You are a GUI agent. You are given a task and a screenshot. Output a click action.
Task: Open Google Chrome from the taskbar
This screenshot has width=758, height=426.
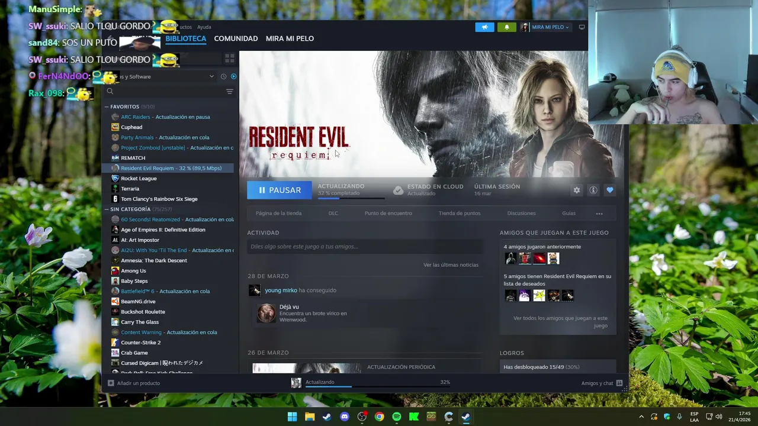[379, 417]
